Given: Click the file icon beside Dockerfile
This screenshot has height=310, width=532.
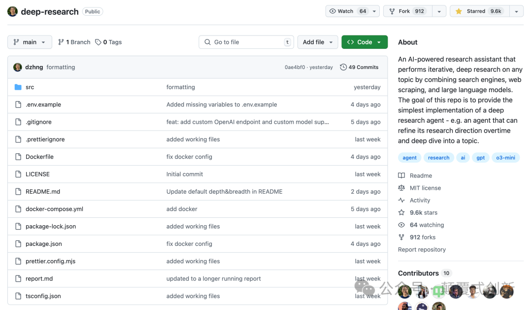Looking at the screenshot, I should (x=18, y=157).
